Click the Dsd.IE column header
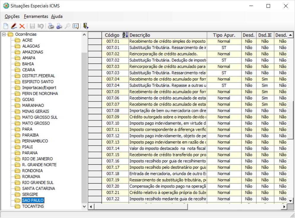Viewport: 295px width, 218px height. click(x=265, y=35)
